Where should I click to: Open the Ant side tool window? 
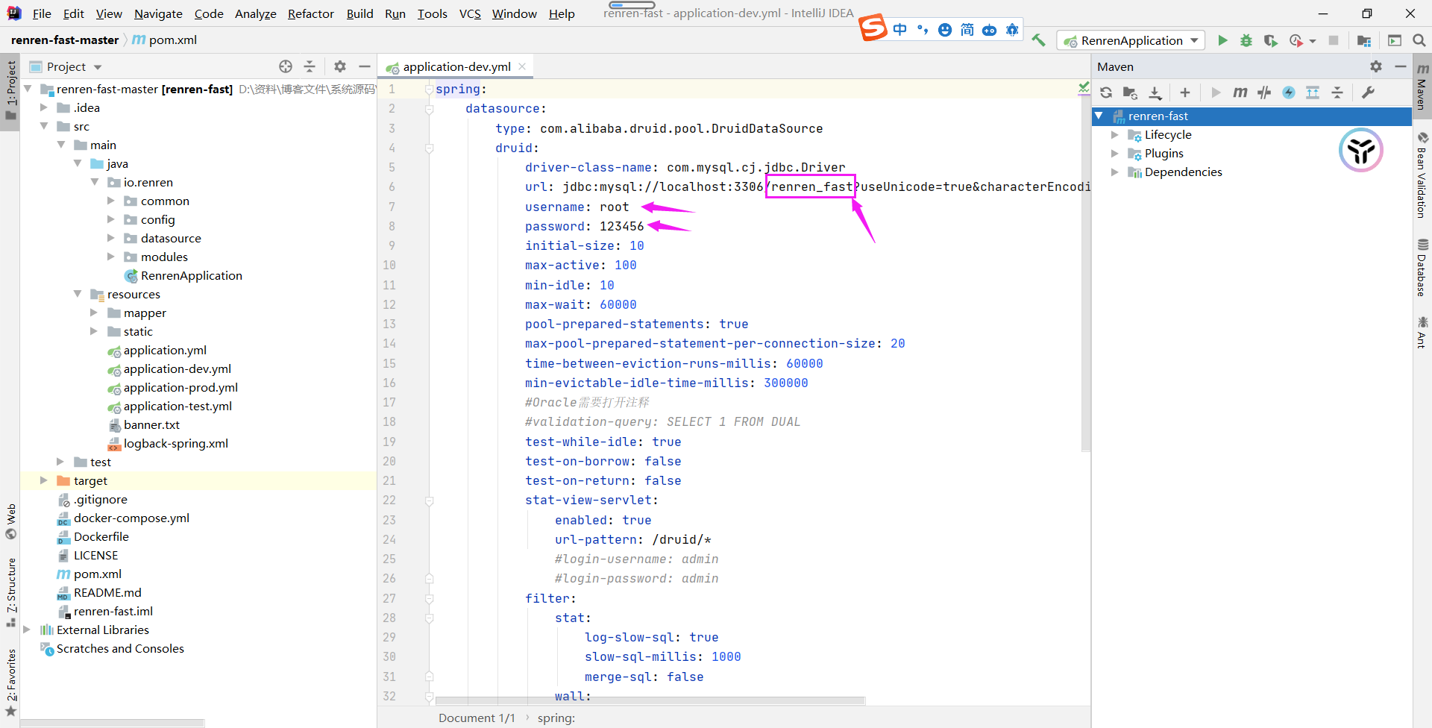[1422, 332]
